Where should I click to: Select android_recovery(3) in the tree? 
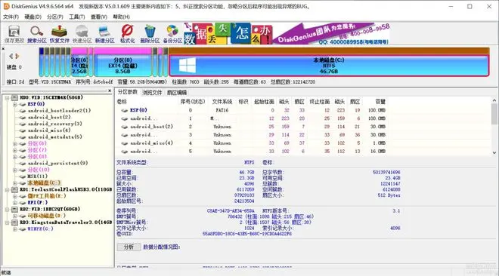(54, 124)
